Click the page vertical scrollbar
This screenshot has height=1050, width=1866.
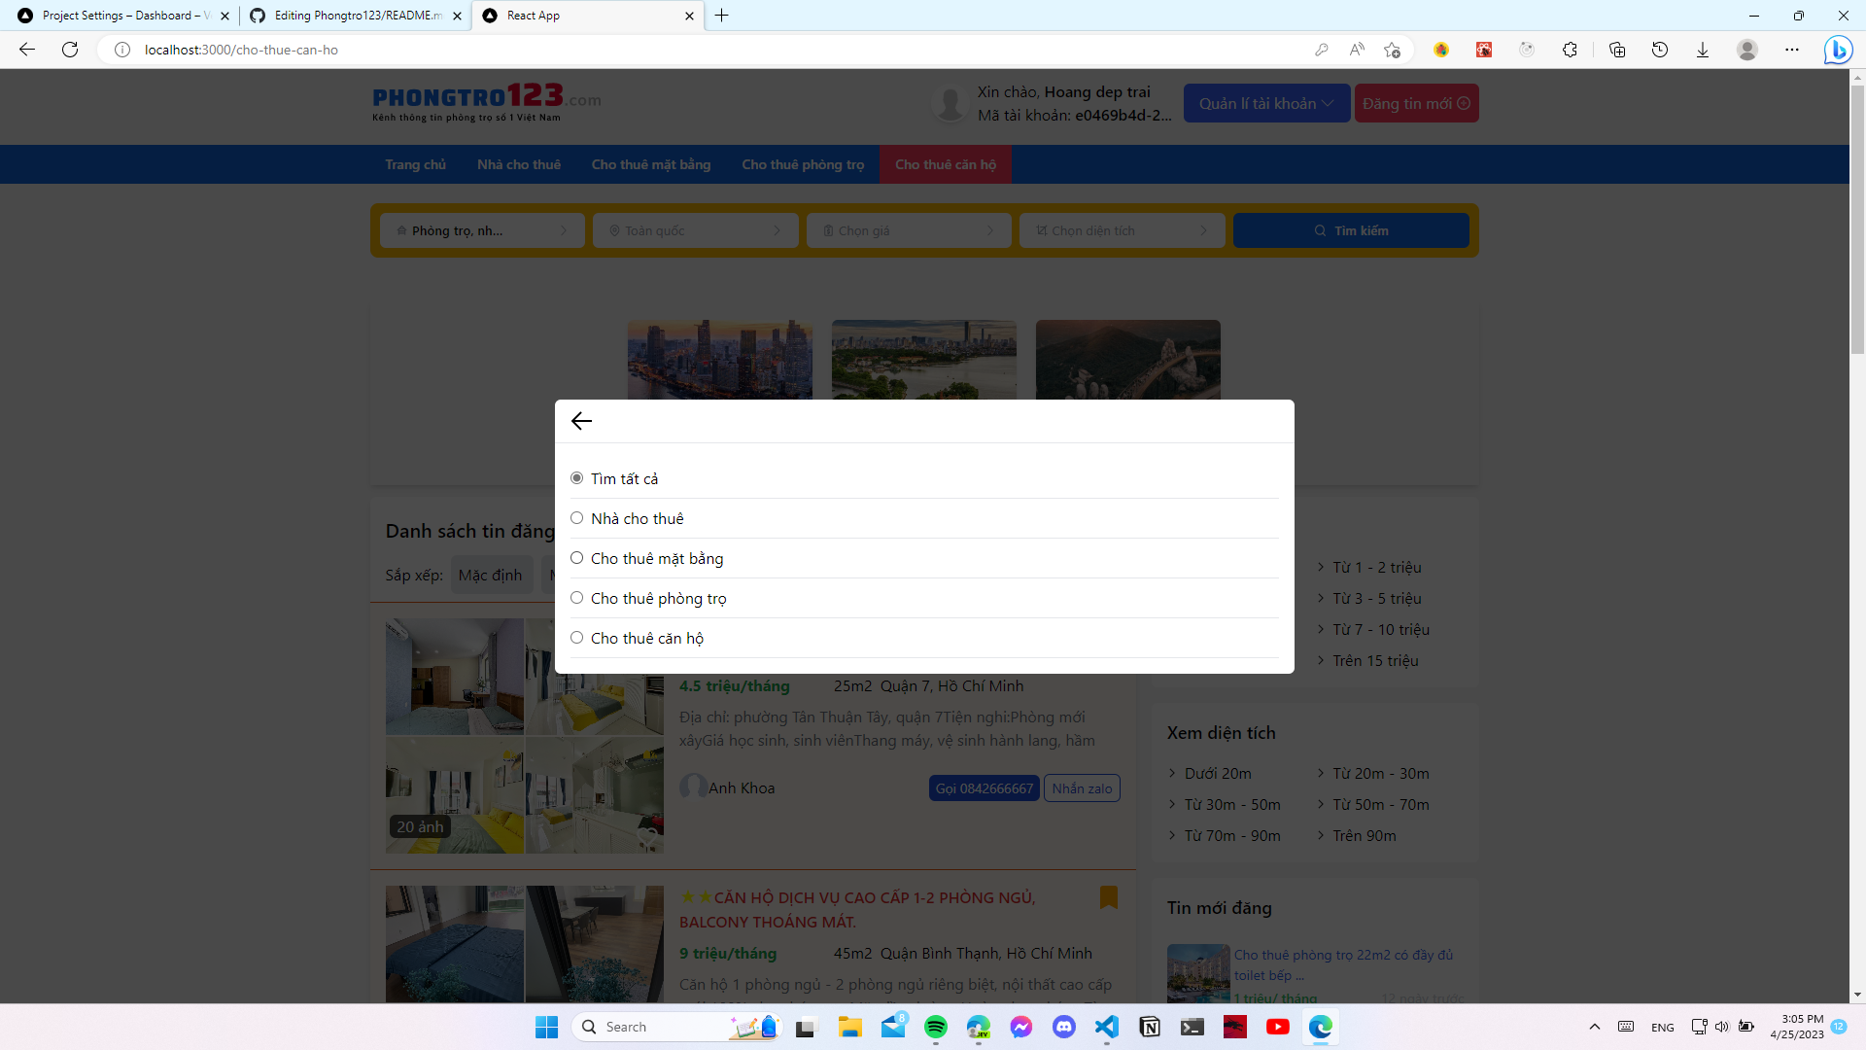tap(1857, 220)
